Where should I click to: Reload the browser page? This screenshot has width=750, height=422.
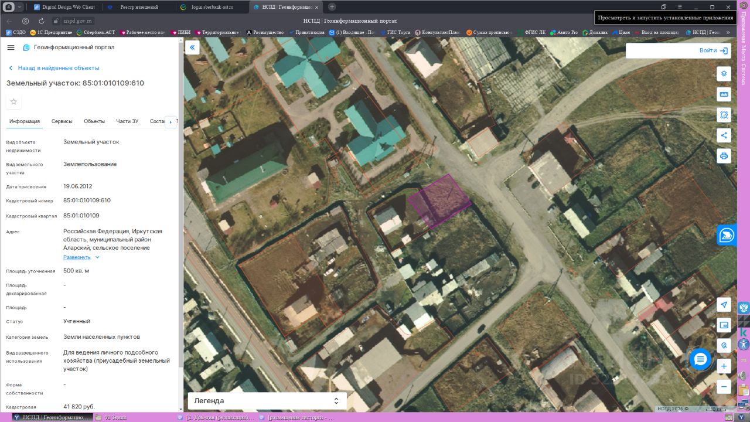42,21
